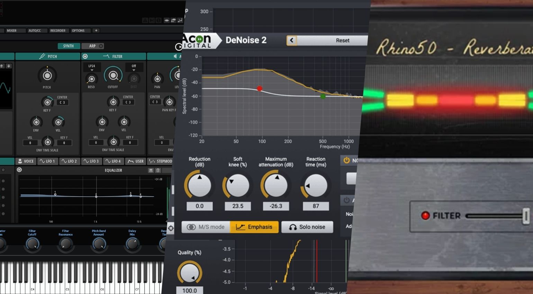This screenshot has width=533, height=294.
Task: Click the link-style icon in synth top toolbar
Action: (x=166, y=20)
